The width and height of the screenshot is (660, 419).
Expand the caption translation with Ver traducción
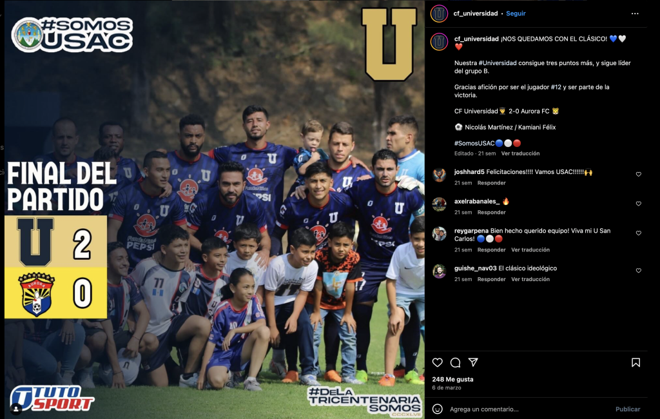click(x=520, y=153)
